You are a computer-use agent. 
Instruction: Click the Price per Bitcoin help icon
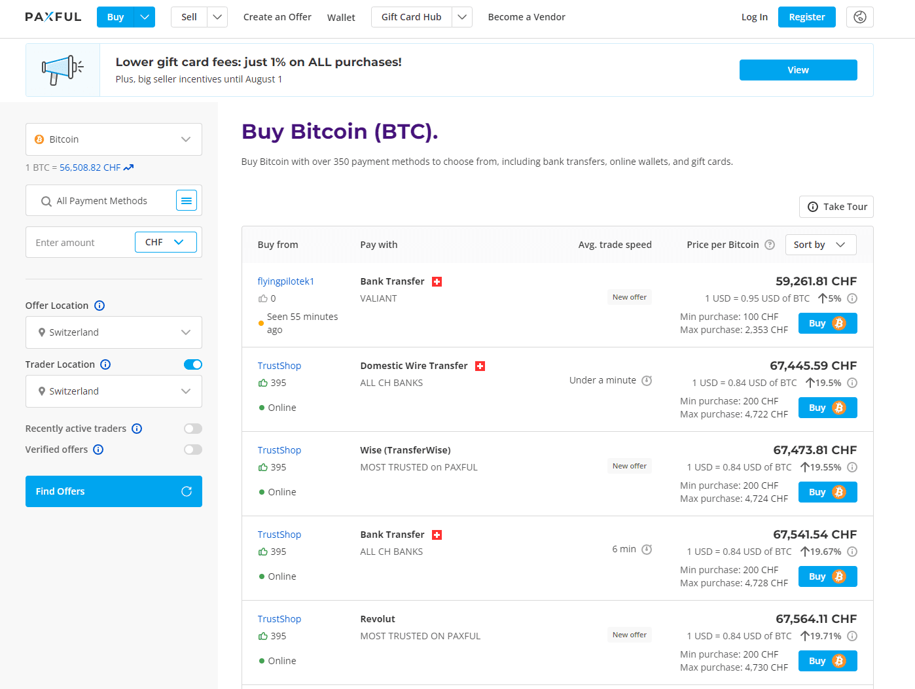click(x=770, y=245)
